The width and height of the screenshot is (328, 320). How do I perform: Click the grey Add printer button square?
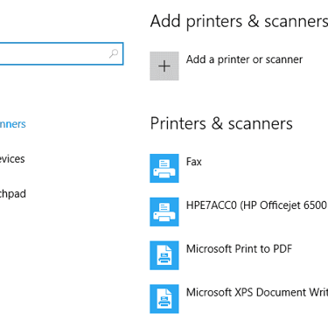164,66
